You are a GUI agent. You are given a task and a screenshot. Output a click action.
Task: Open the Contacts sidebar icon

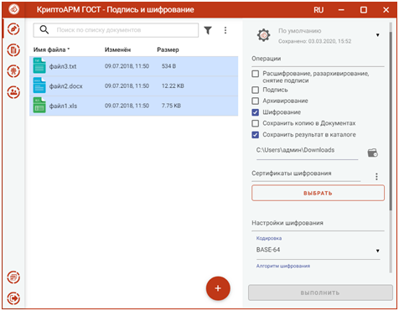click(x=13, y=92)
